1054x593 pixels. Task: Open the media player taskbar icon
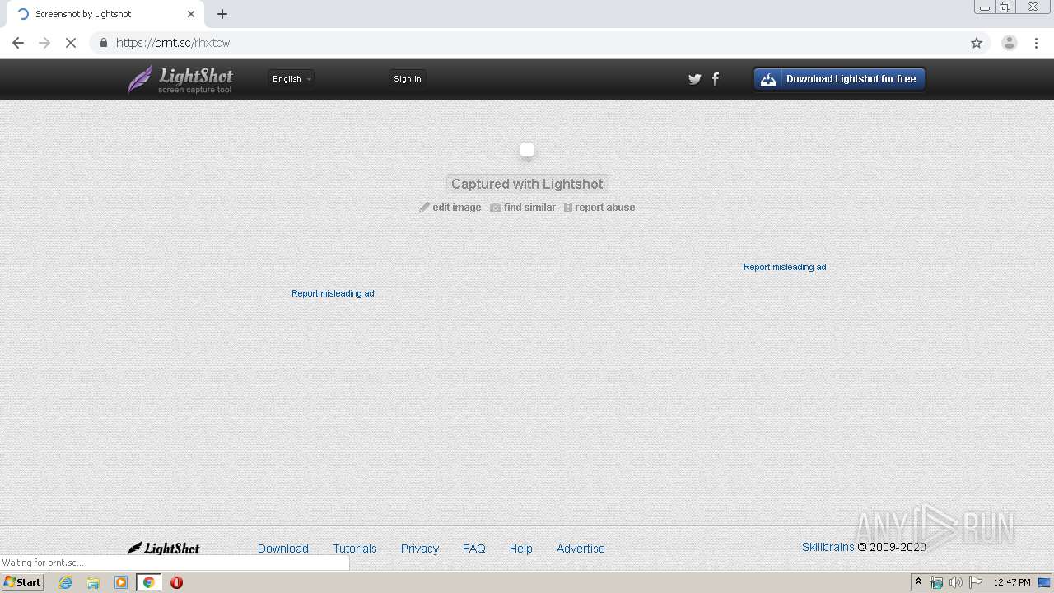[121, 582]
